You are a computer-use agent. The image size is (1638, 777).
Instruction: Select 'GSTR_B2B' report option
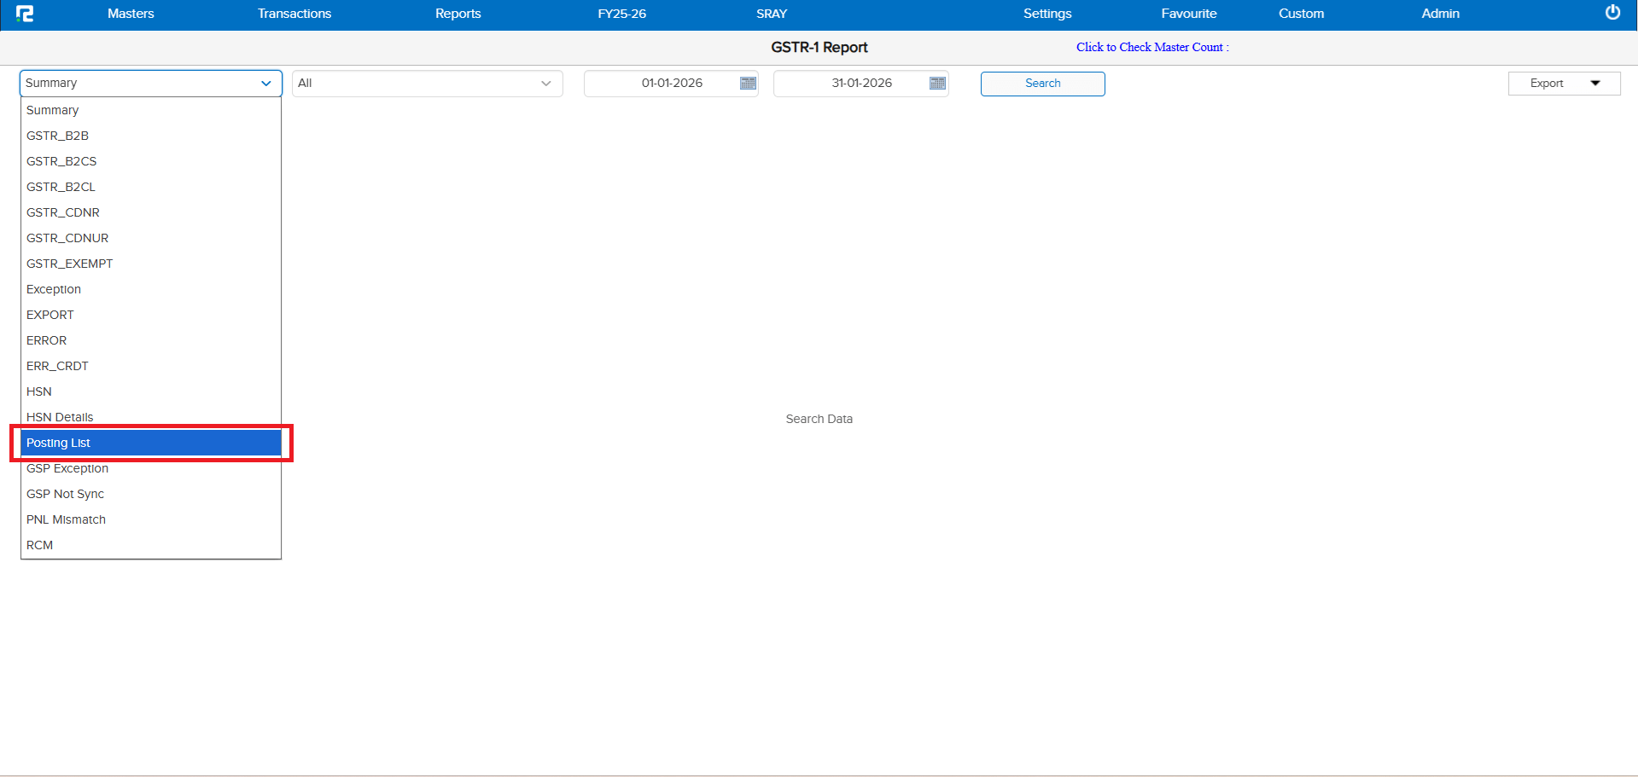click(x=57, y=136)
